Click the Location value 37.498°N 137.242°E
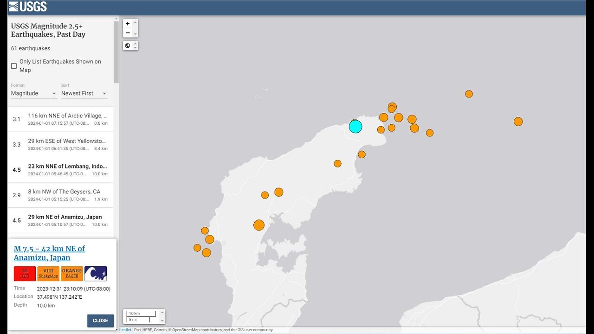Viewport: 594px width, 334px height. pos(59,297)
